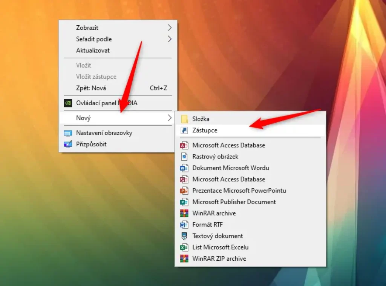Click the Microsoft Publisher Document icon
Screen dimensions: 386x286
[x=184, y=202]
